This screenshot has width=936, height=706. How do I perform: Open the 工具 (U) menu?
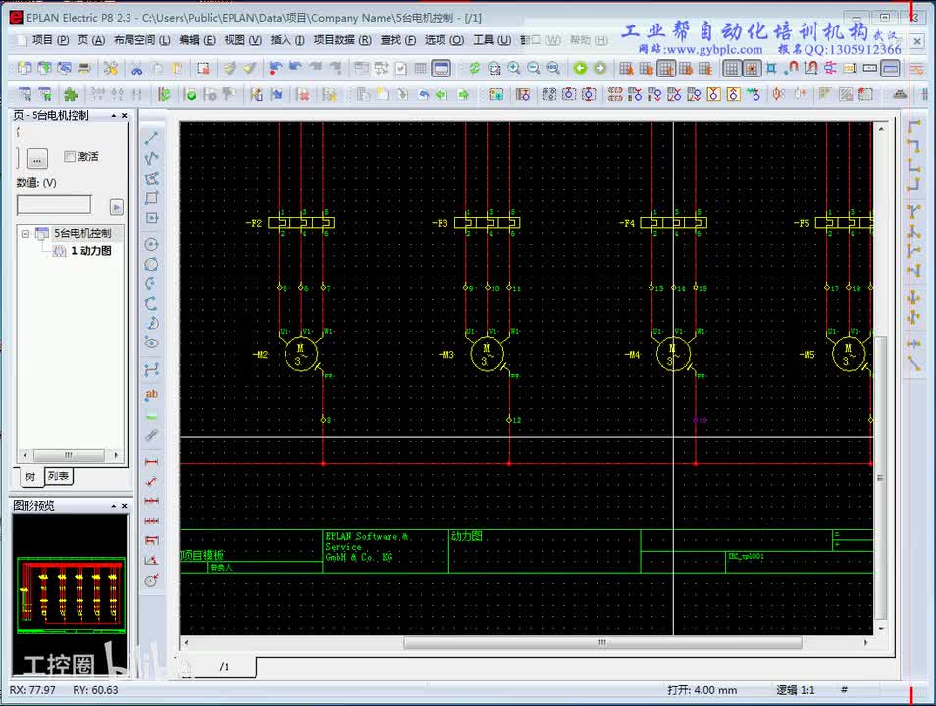(x=492, y=40)
